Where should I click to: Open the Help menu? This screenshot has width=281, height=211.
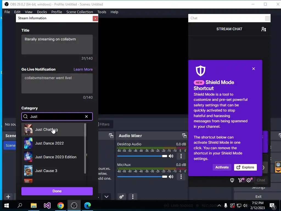point(114,12)
